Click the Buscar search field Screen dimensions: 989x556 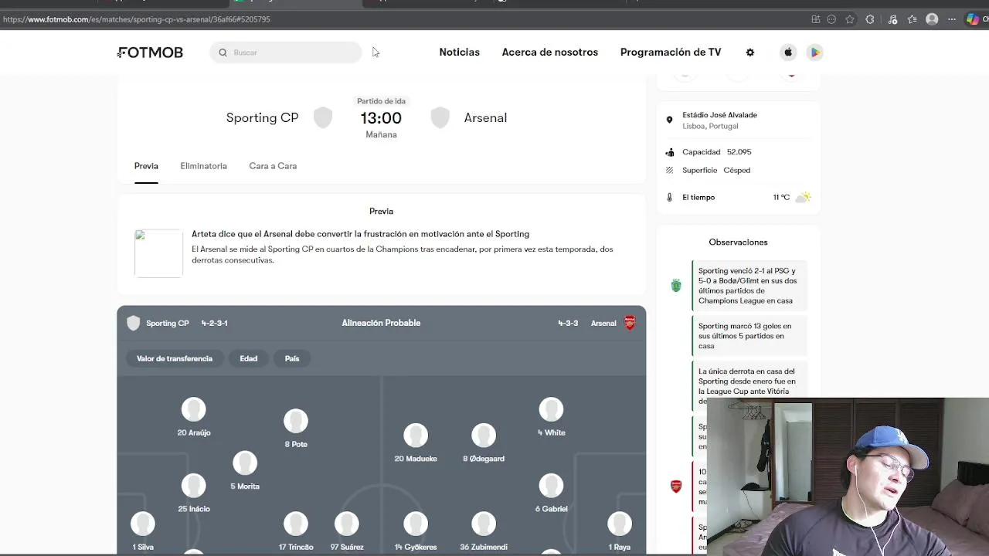[286, 53]
